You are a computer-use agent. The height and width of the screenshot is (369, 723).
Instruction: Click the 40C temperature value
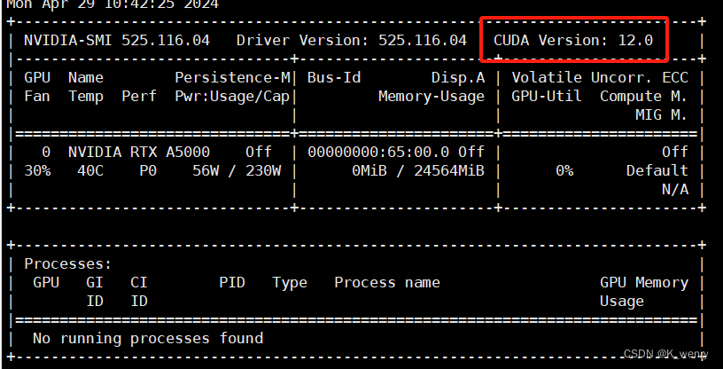(x=89, y=170)
